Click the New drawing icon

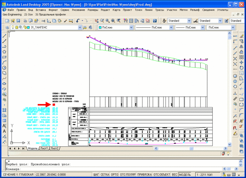(x=7, y=21)
